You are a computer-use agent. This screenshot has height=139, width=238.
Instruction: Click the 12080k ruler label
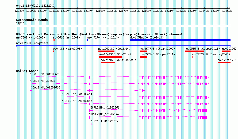point(20,11)
